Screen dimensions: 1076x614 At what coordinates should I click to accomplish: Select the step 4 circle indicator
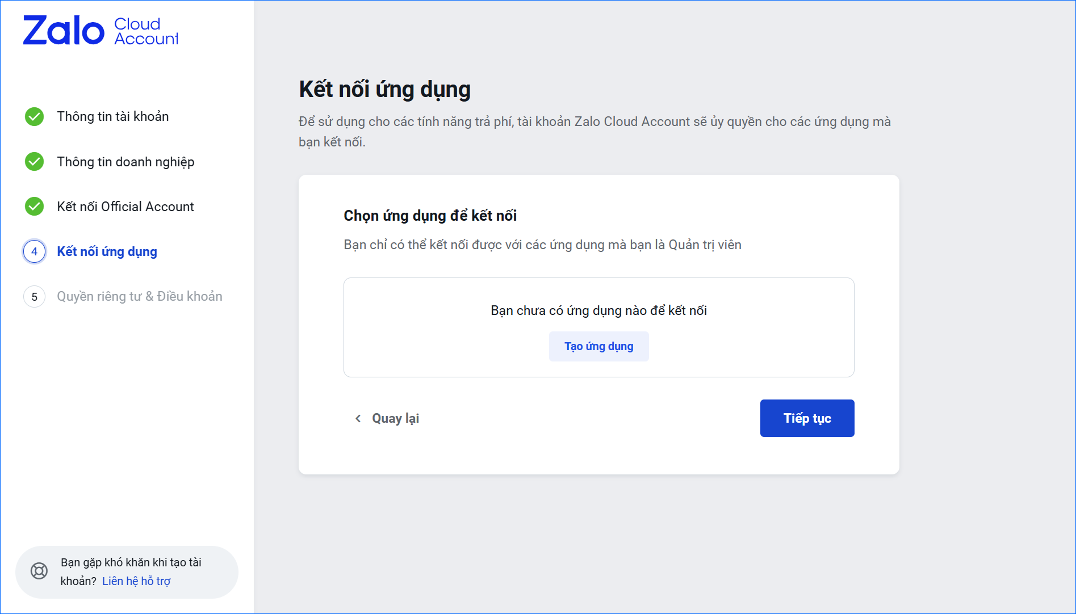[x=35, y=251]
